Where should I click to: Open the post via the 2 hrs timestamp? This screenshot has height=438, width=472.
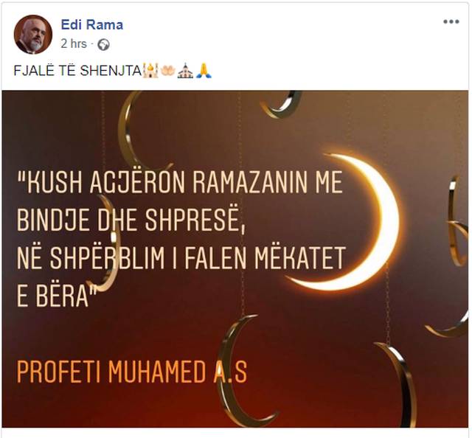74,44
